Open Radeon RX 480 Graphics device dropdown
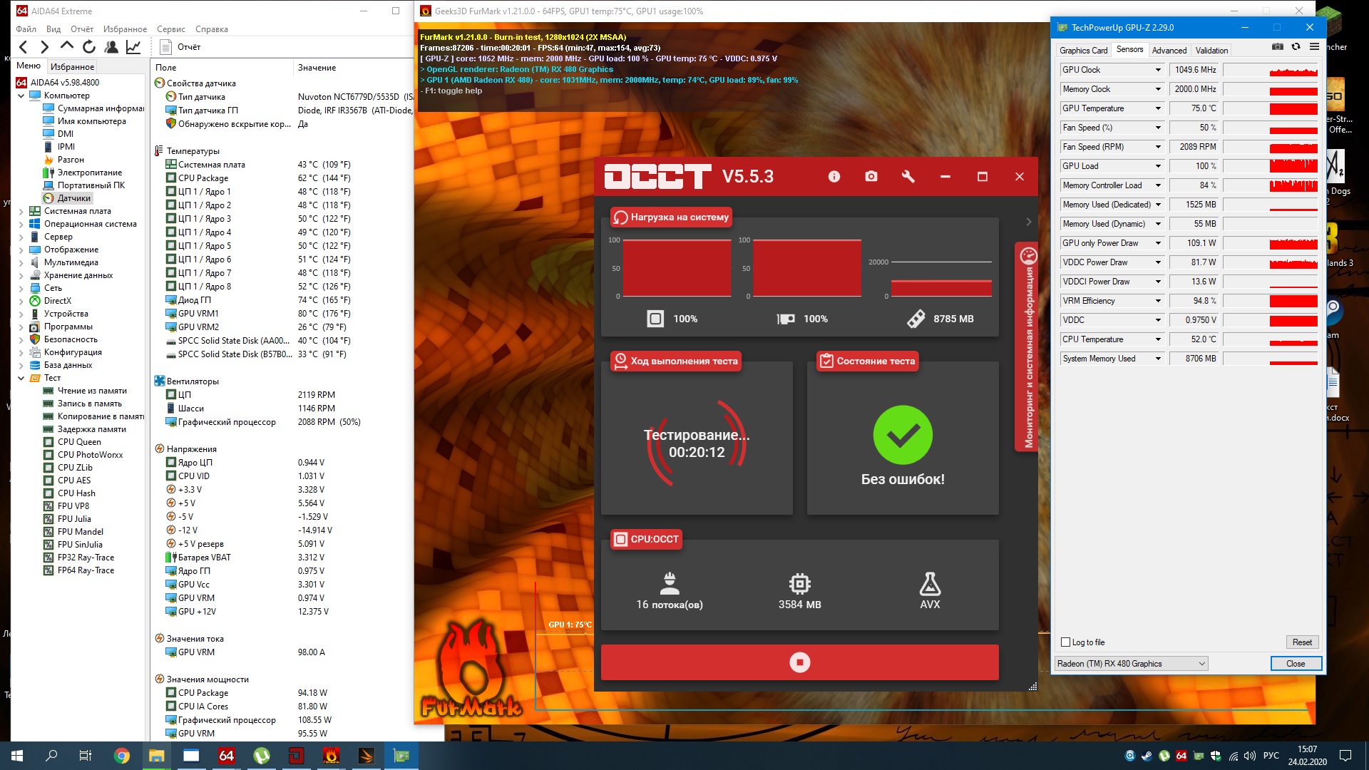 click(1132, 664)
